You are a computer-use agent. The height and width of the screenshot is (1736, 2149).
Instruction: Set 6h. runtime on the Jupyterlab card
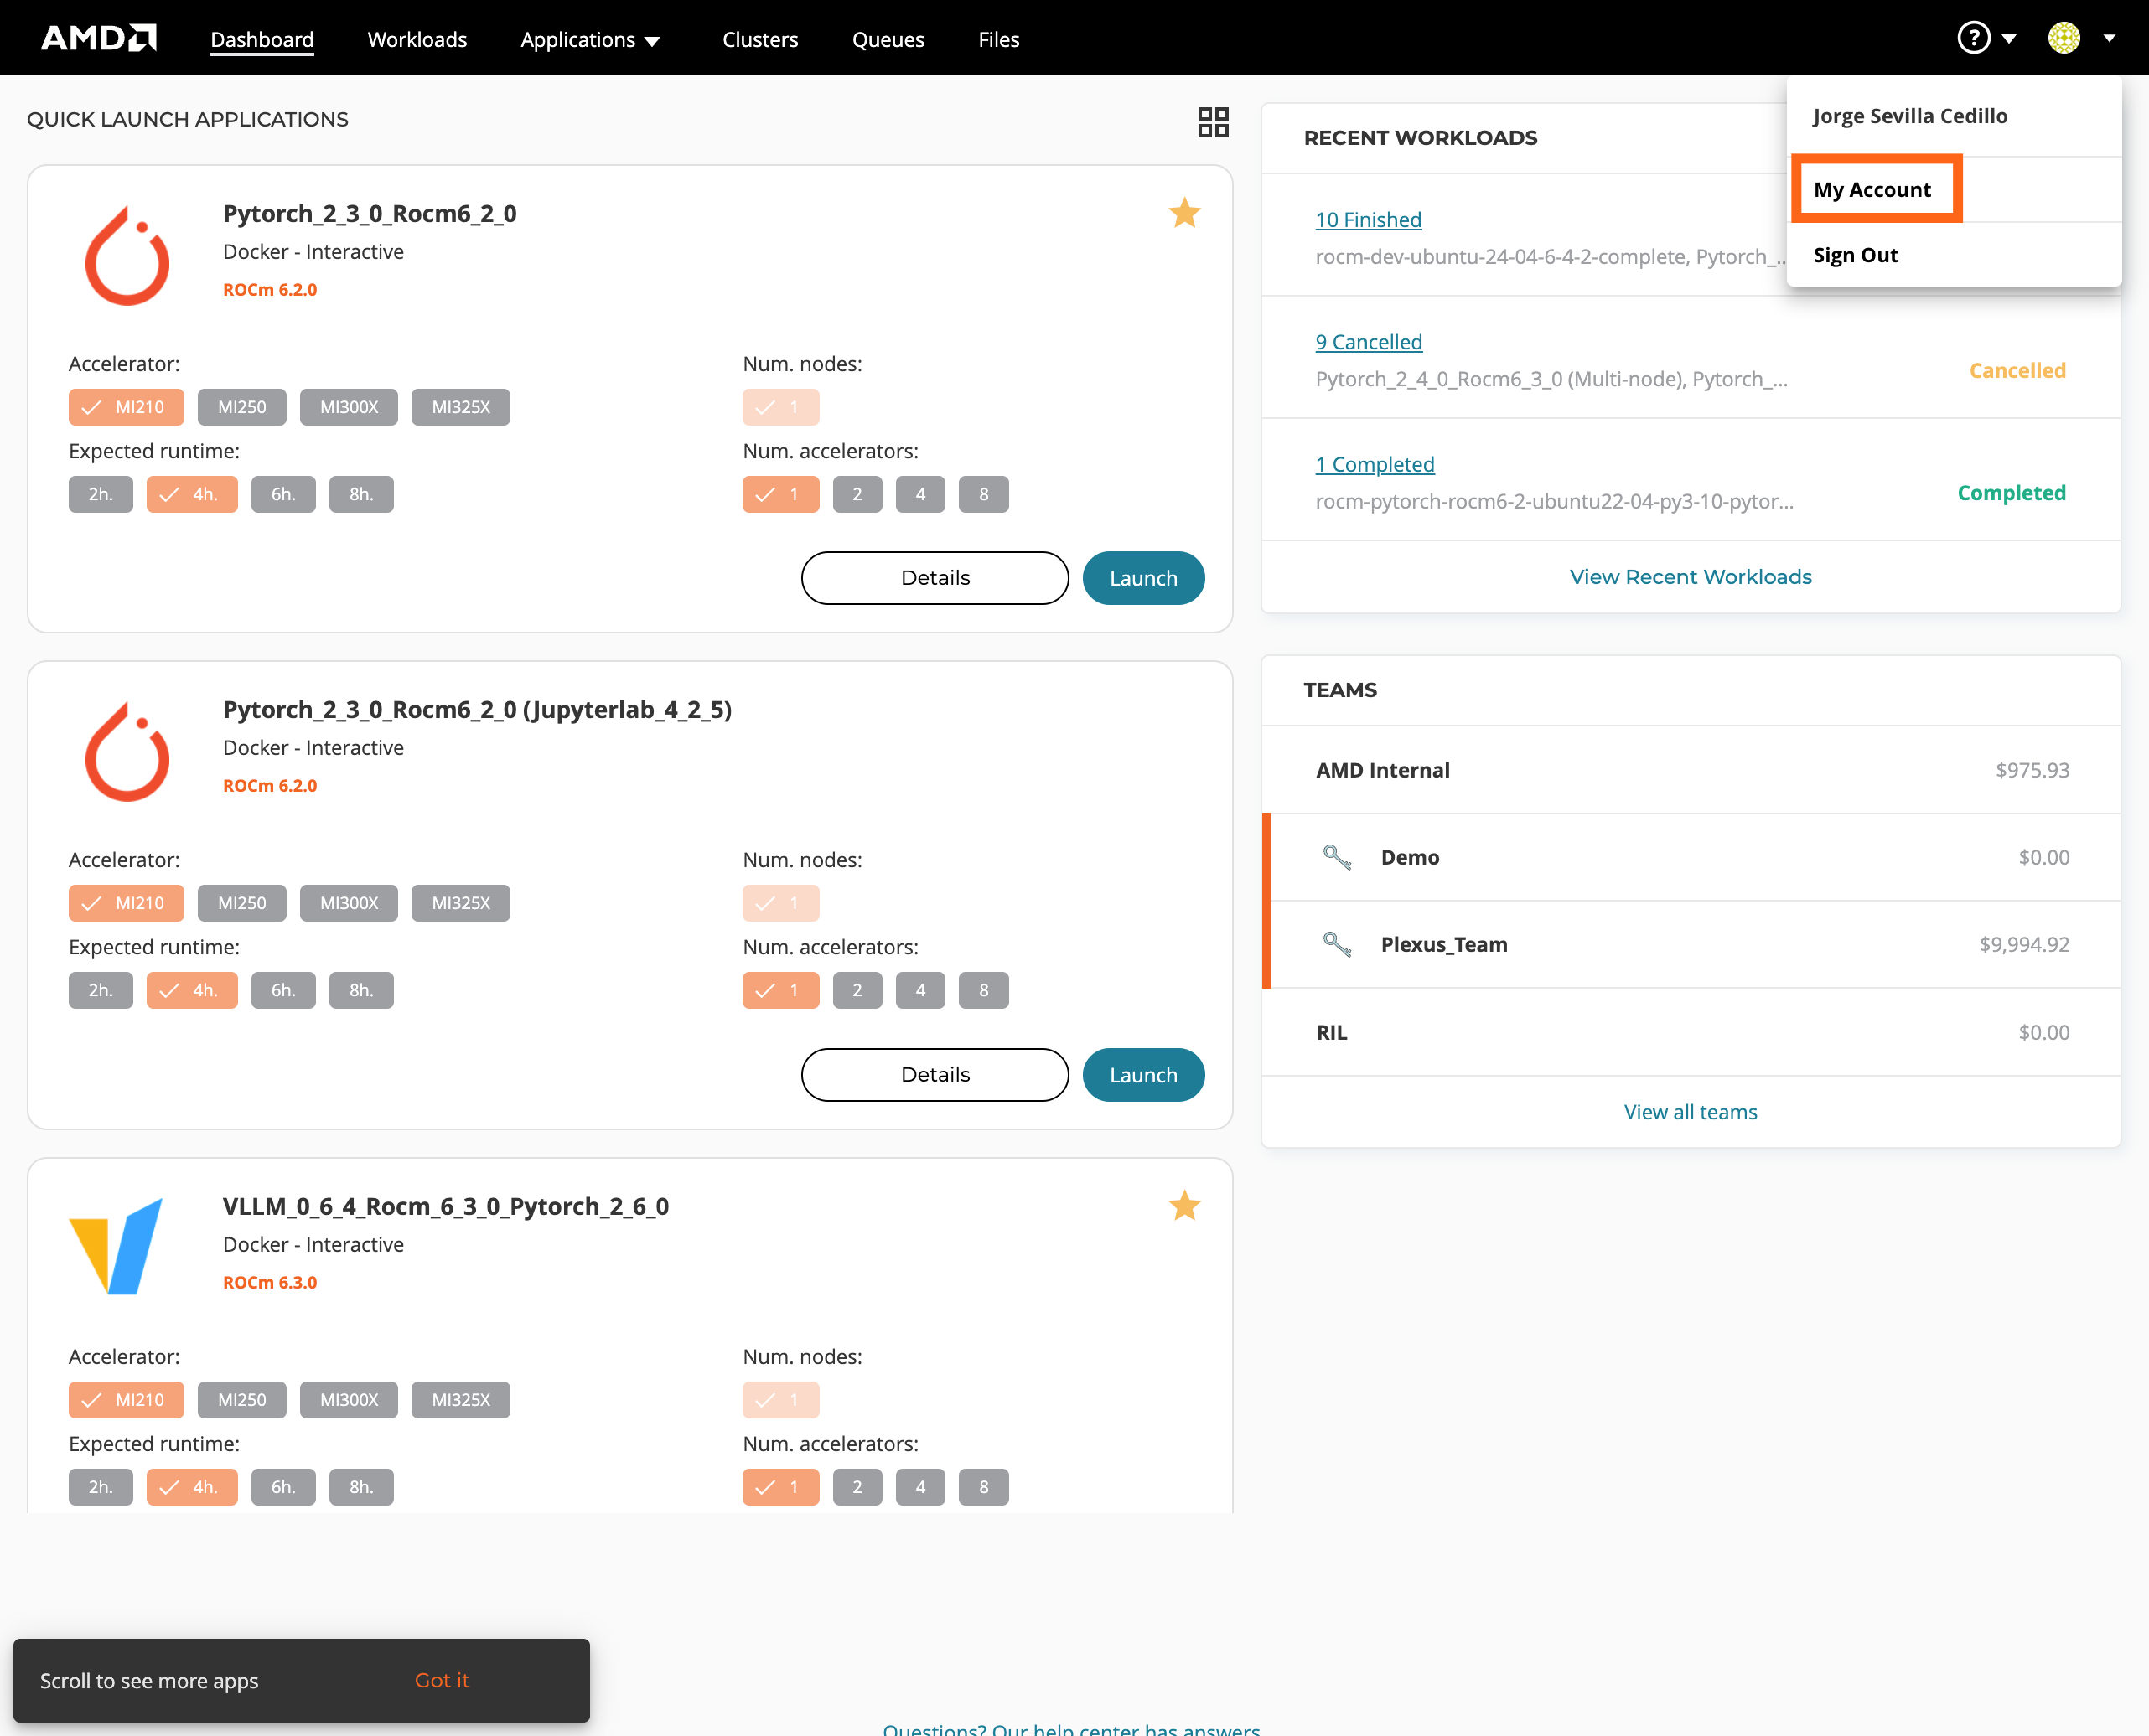(x=283, y=990)
